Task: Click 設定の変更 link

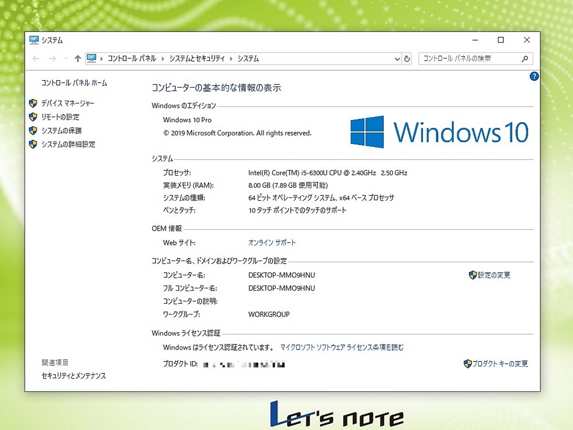Action: point(494,275)
